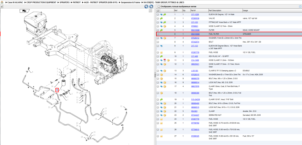The height and width of the screenshot is (145, 302).
Task: Go to the home page icon
Action: pyautogui.click(x=2, y=2)
